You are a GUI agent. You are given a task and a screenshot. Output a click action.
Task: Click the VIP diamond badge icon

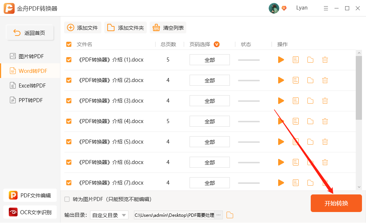(284, 8)
